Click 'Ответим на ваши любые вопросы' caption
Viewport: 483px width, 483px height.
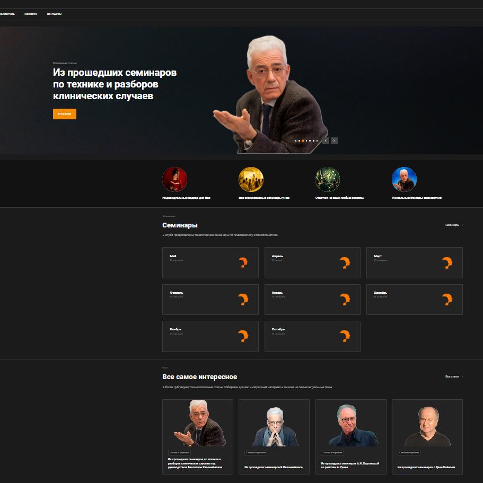339,198
